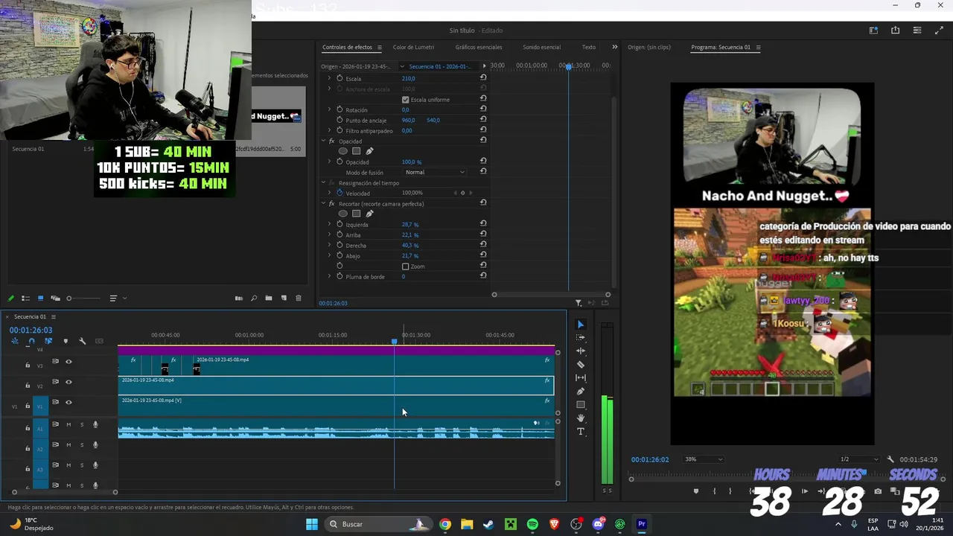
Task: Filter properties in Effect Controls
Action: point(579,303)
